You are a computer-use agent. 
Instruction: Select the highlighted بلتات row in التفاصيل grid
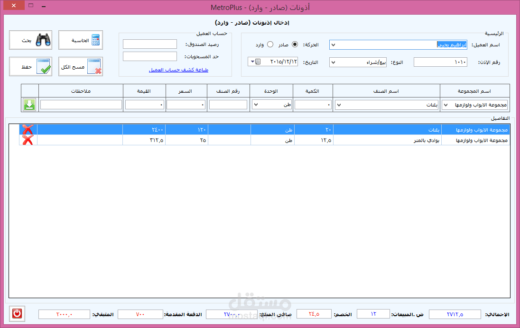pyautogui.click(x=285, y=129)
